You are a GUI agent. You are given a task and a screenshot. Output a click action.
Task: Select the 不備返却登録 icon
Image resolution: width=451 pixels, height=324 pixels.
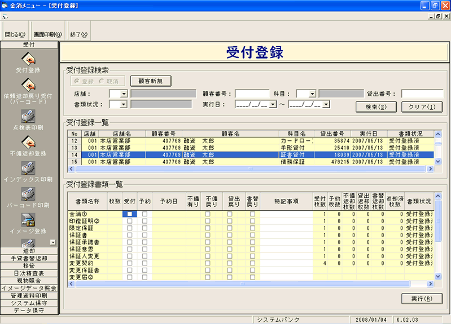coord(28,141)
